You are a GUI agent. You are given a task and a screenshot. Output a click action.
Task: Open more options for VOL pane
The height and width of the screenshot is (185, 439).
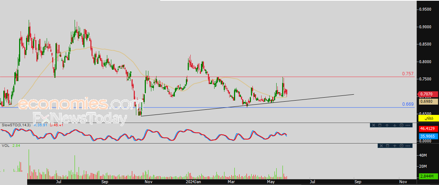pos(408,146)
